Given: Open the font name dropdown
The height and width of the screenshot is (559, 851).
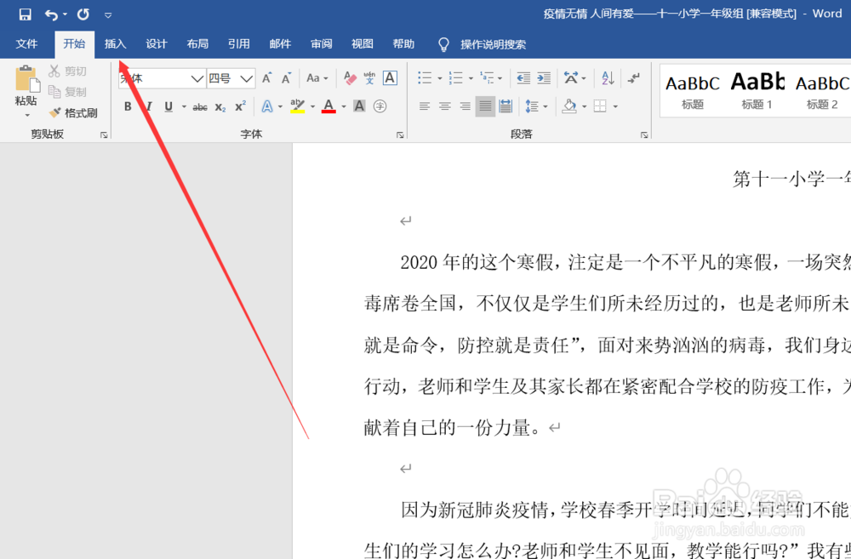Looking at the screenshot, I should pyautogui.click(x=197, y=77).
